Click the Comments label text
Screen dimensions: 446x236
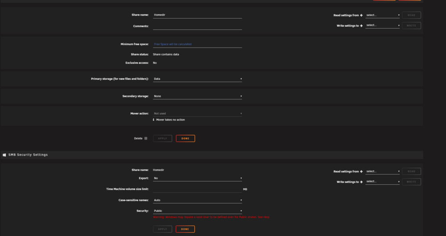[141, 26]
